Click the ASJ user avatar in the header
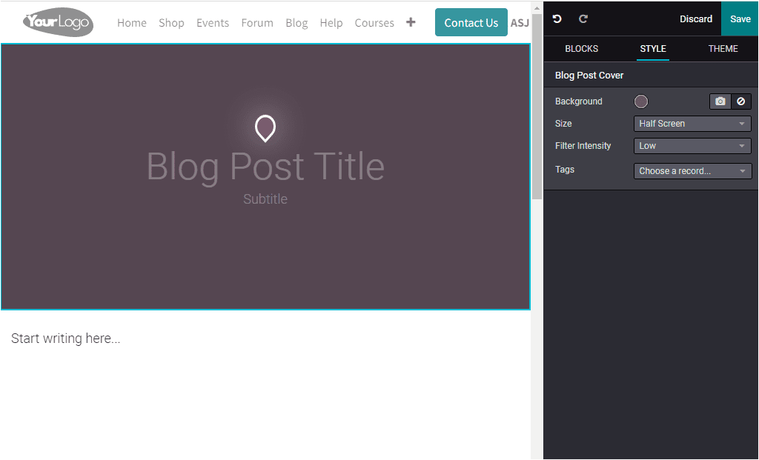 [x=520, y=23]
